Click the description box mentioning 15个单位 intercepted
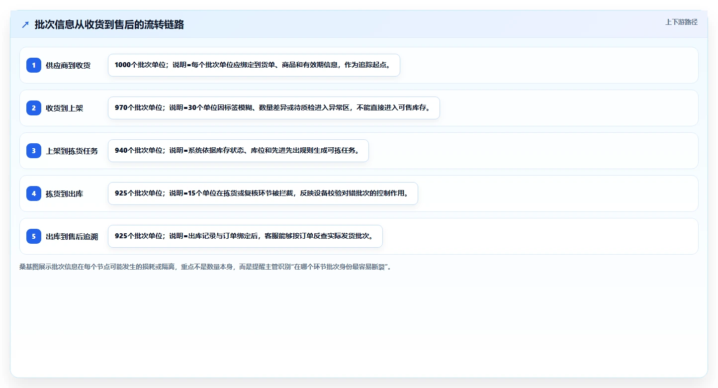This screenshot has width=718, height=388. tap(263, 194)
